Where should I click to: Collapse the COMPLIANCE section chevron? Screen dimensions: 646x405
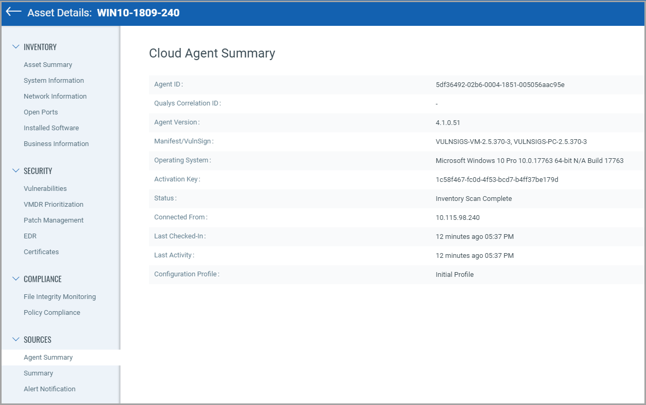(x=16, y=279)
